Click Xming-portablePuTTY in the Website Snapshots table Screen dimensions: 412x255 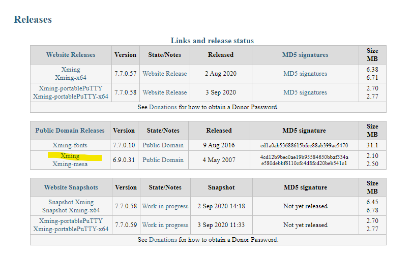coord(71,221)
